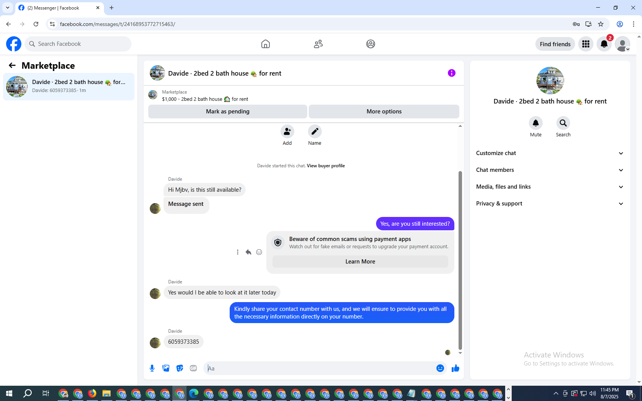Reload the page
This screenshot has height=401, width=642.
(x=36, y=24)
